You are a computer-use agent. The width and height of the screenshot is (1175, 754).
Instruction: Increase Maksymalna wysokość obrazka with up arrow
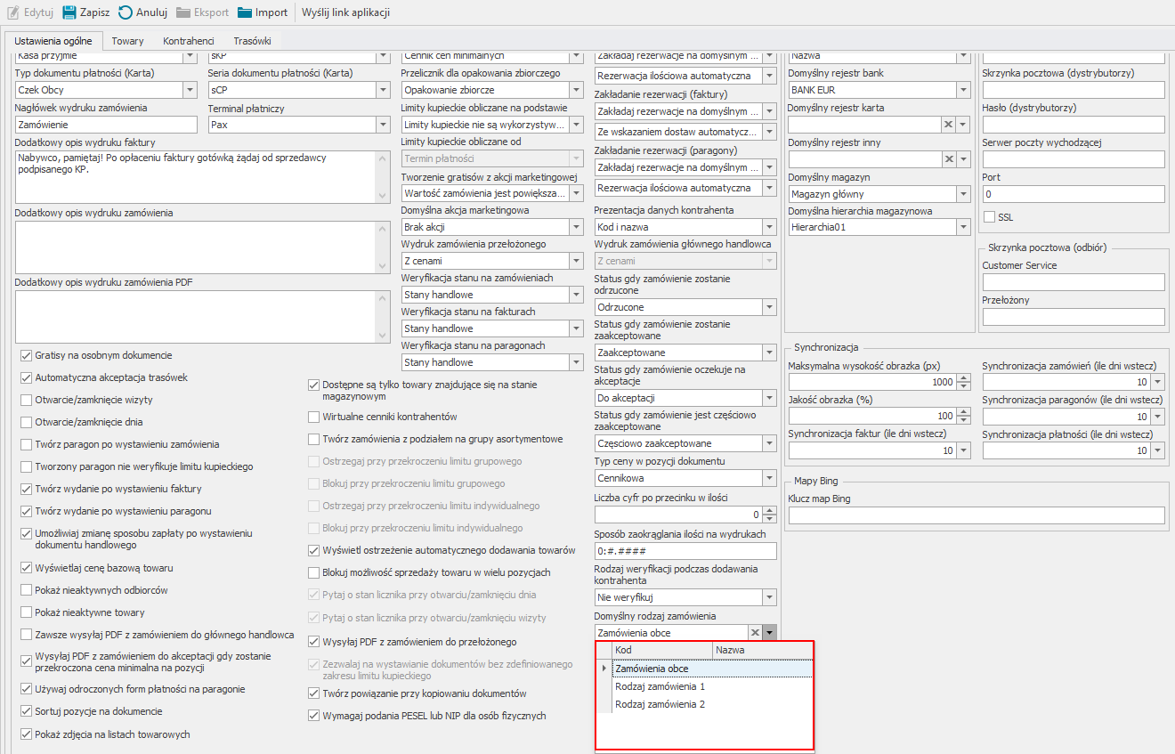pos(963,378)
